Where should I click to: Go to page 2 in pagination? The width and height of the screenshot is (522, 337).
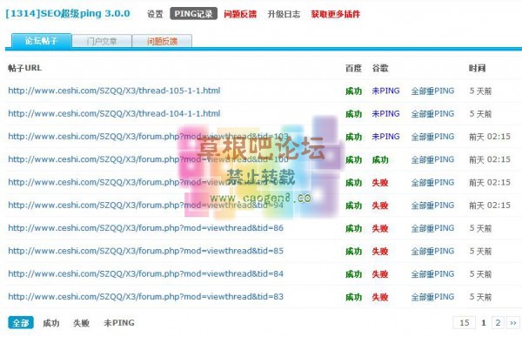point(498,322)
